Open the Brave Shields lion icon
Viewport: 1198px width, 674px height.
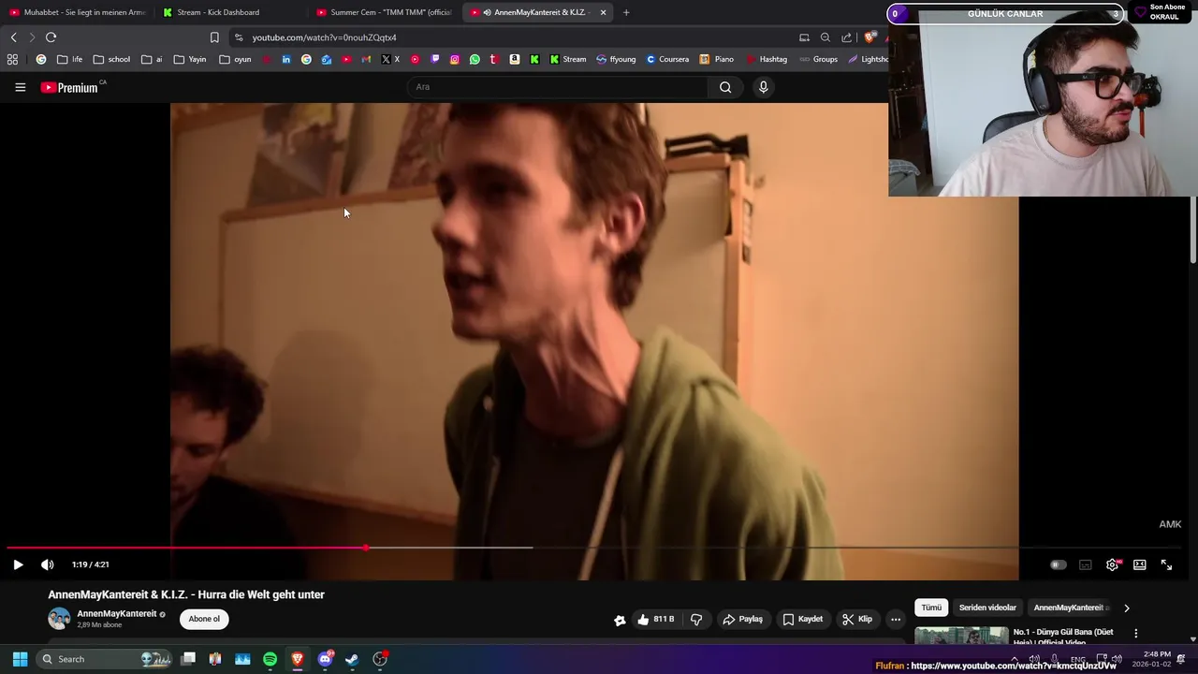(869, 37)
